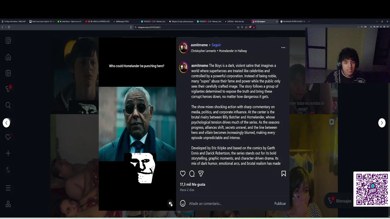Click the share icon in address bar
This screenshot has height=219, width=390.
[x=246, y=27]
